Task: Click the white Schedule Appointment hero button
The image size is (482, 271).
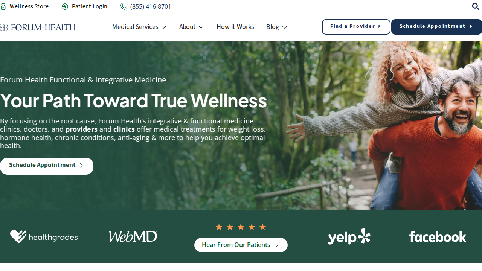Action: pyautogui.click(x=46, y=166)
